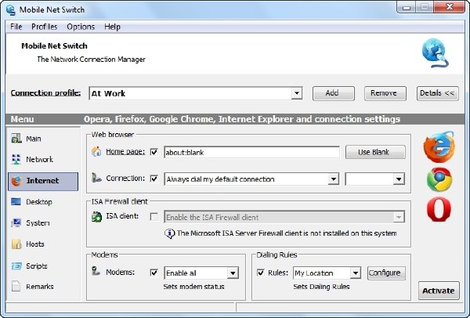Viewport: 470px width, 318px height.
Task: Toggle the Home page checkbox
Action: (x=154, y=152)
